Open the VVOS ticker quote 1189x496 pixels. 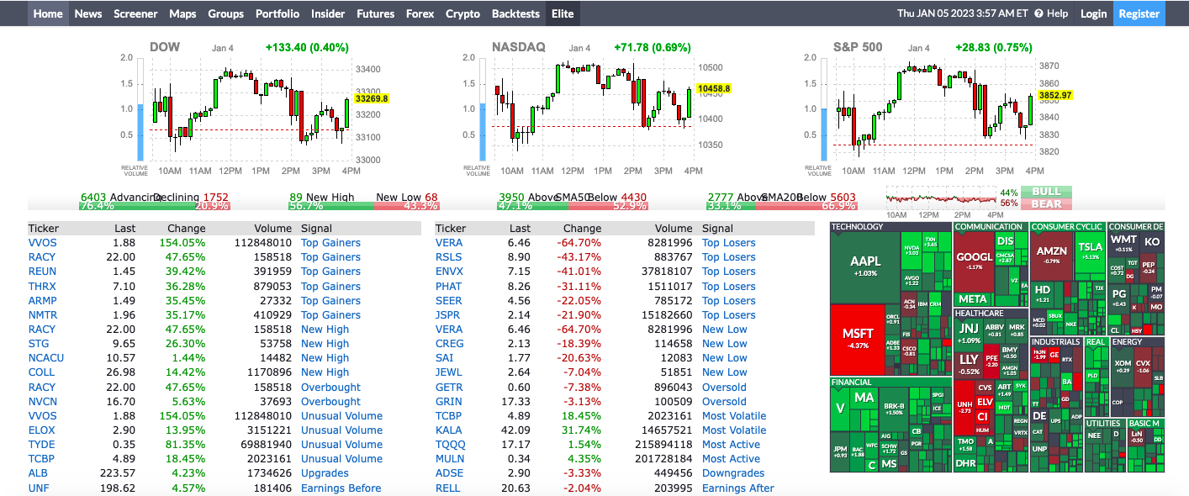pos(43,242)
